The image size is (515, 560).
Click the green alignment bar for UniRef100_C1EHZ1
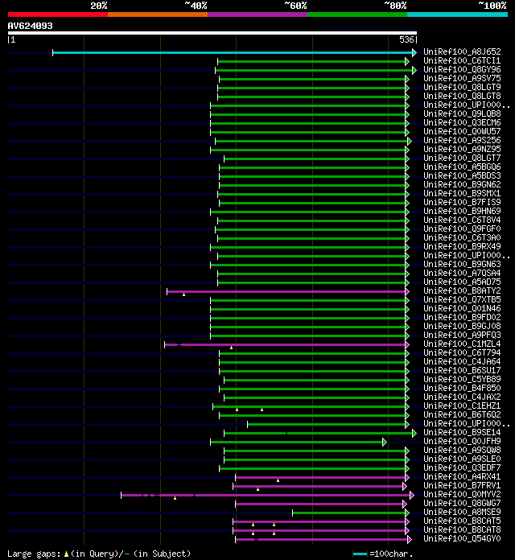coord(311,407)
